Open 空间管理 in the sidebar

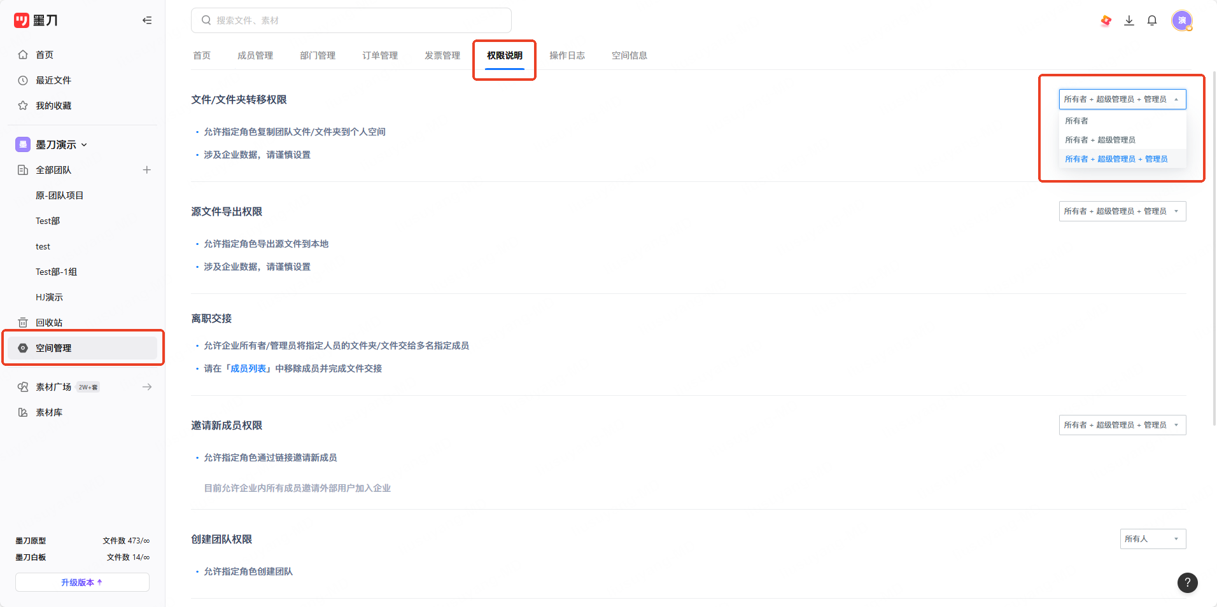click(83, 348)
